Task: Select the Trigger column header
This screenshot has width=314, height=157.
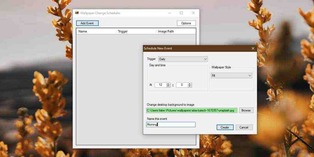Action: click(136, 31)
